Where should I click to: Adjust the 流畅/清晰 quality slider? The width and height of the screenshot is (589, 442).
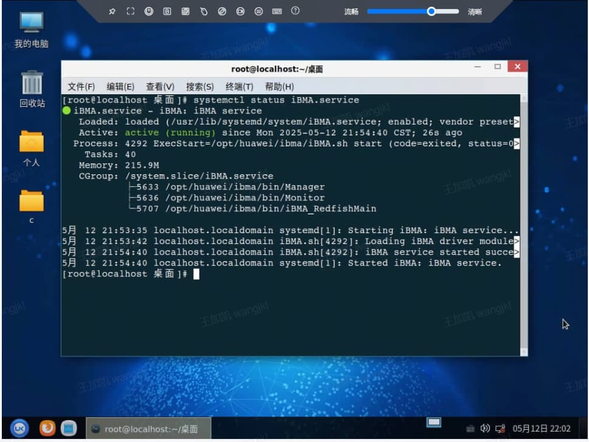coord(432,11)
